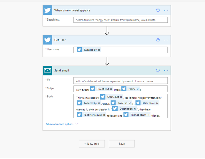Click the To email address field
Screen dimensions: 205x159
click(121, 81)
